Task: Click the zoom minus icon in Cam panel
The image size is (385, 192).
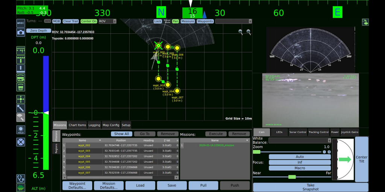Action: pos(324,152)
